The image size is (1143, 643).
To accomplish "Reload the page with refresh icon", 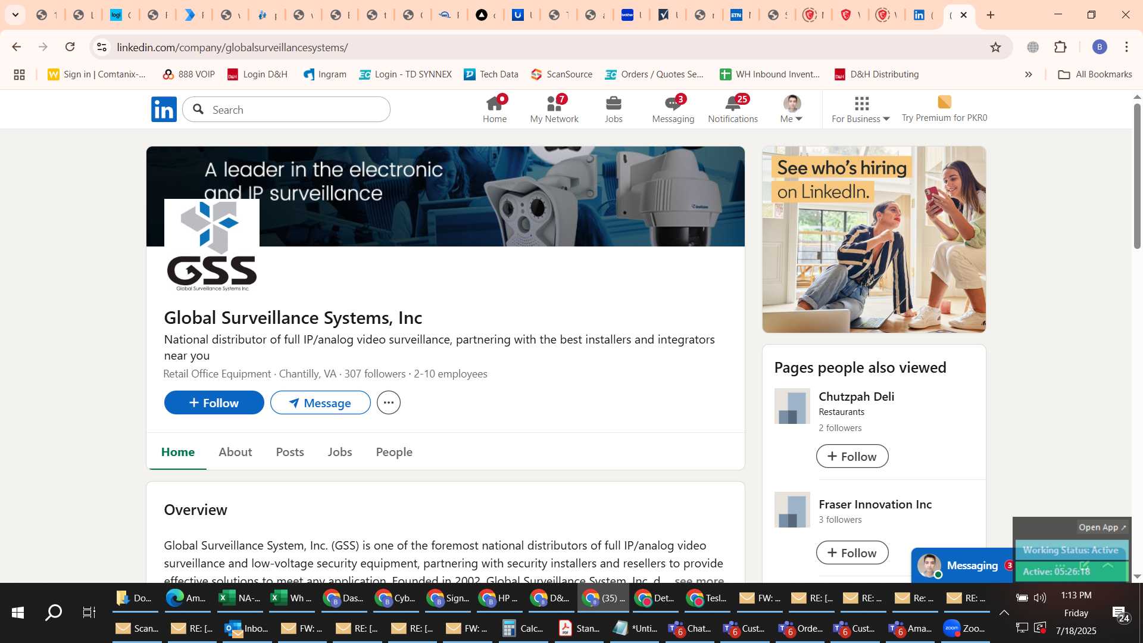I will pyautogui.click(x=70, y=47).
